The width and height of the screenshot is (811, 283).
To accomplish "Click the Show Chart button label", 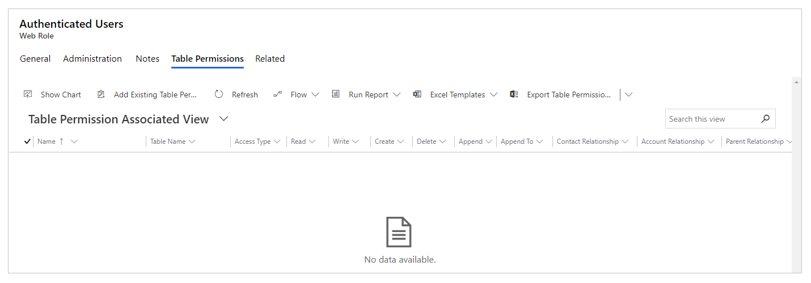I will point(61,95).
